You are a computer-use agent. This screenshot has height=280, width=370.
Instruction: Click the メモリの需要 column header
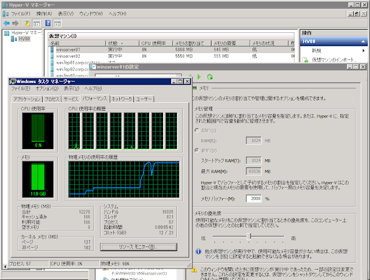230,43
